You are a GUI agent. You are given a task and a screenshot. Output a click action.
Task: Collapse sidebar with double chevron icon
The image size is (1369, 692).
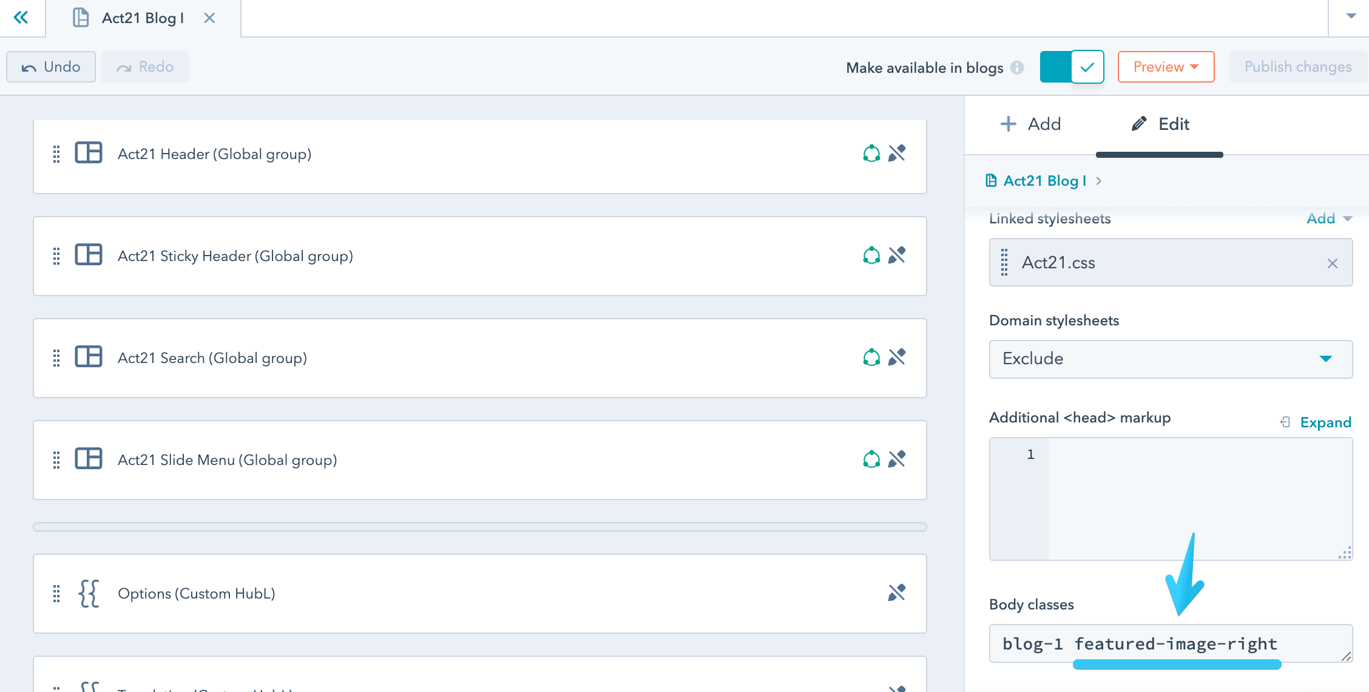pyautogui.click(x=21, y=18)
